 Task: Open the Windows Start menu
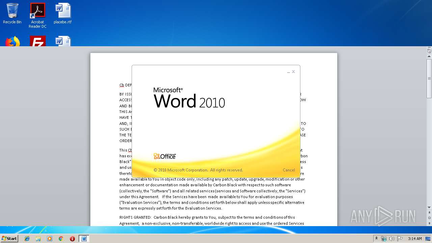[x=9, y=238]
